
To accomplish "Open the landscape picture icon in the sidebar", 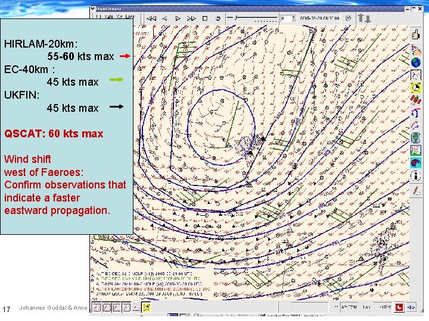I will click(x=416, y=150).
